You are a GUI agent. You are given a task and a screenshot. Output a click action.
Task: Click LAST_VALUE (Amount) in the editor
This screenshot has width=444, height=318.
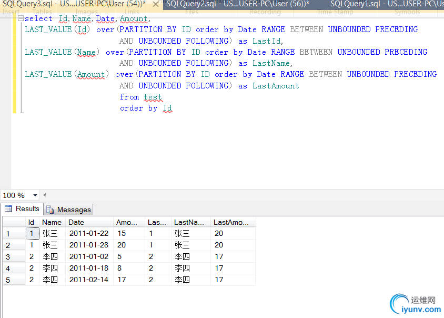tap(67, 74)
